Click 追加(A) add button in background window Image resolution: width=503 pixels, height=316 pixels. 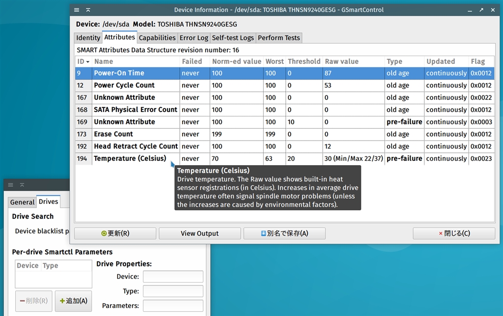[74, 301]
